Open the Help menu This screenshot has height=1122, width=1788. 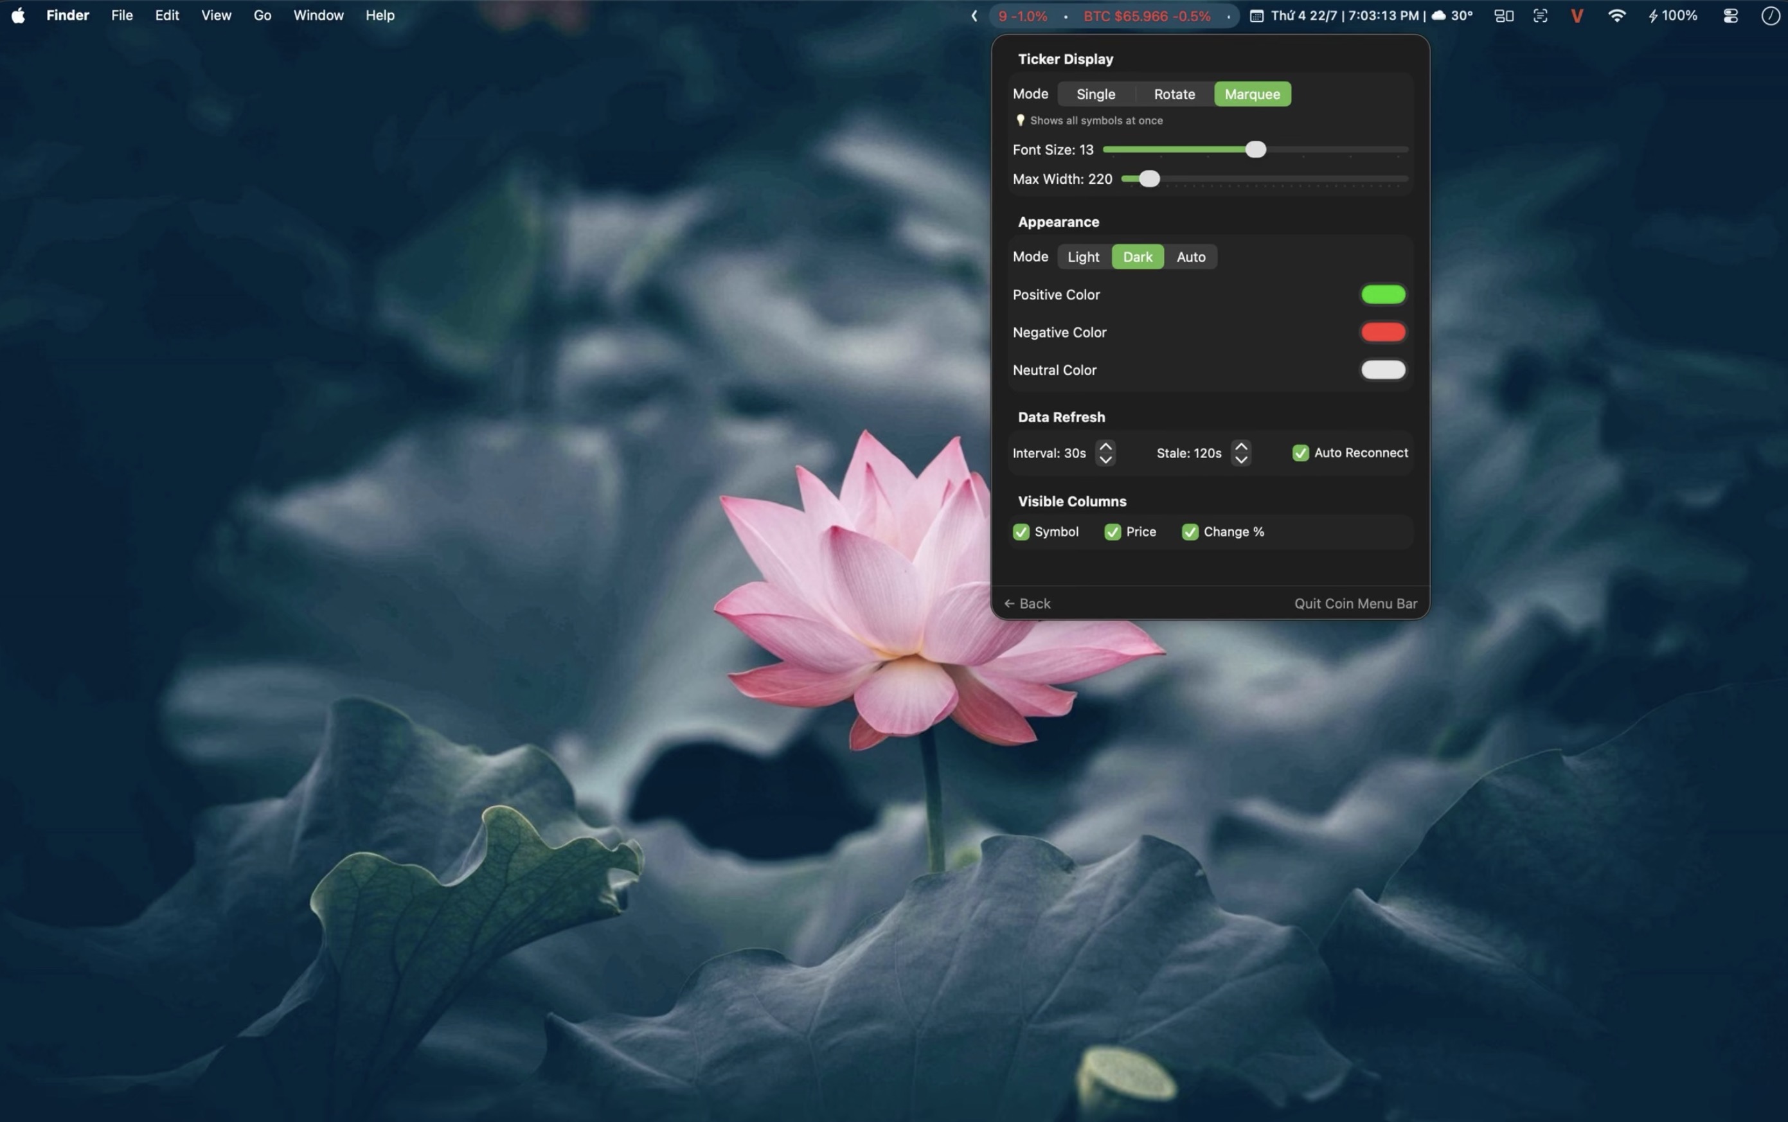pyautogui.click(x=380, y=15)
